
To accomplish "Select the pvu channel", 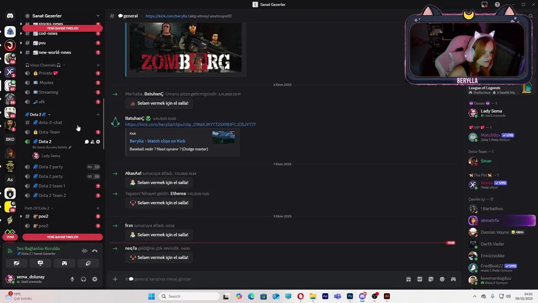I will (x=63, y=43).
